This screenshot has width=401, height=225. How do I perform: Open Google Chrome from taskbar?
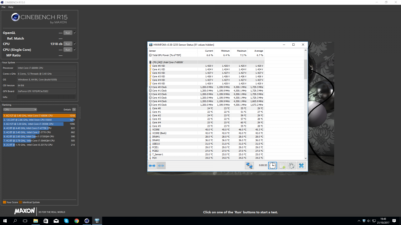[77, 221]
